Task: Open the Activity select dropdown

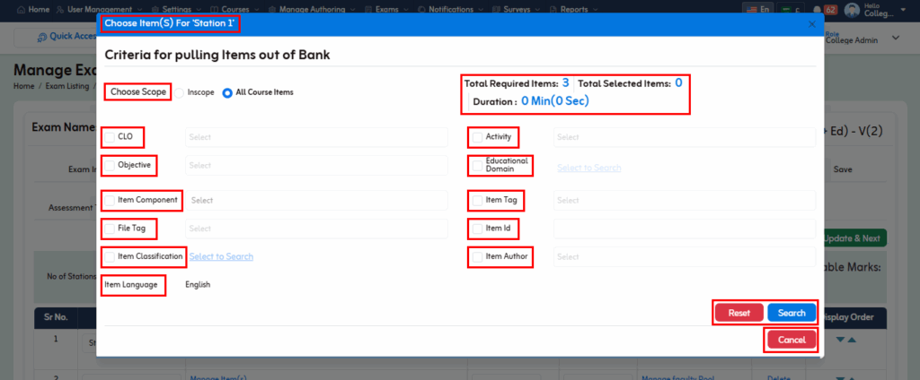Action: click(x=683, y=137)
